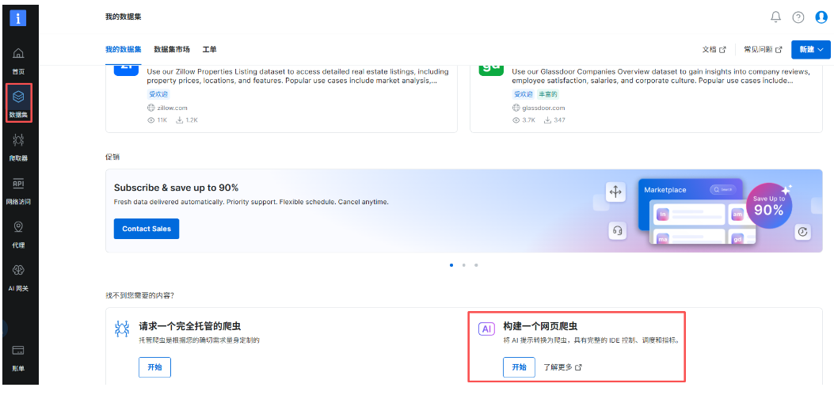Click the Marketplace preview thumbnail
This screenshot has height=395, width=834.
[696, 211]
